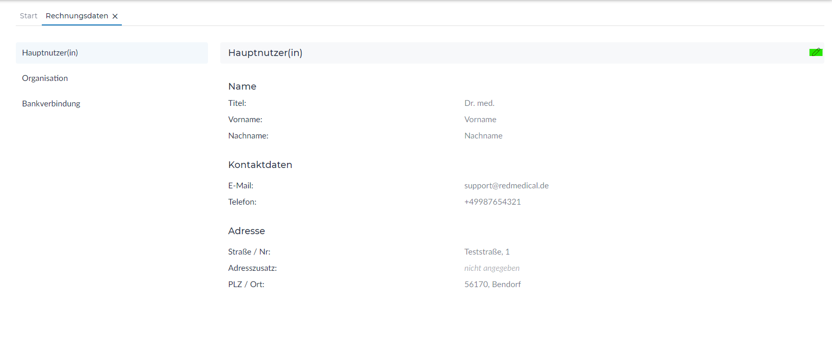Click the Adresse section heading
832x338 pixels.
click(246, 231)
